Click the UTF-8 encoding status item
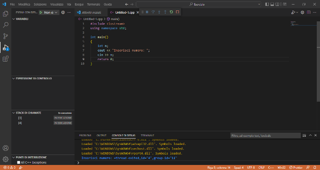 [251, 168]
